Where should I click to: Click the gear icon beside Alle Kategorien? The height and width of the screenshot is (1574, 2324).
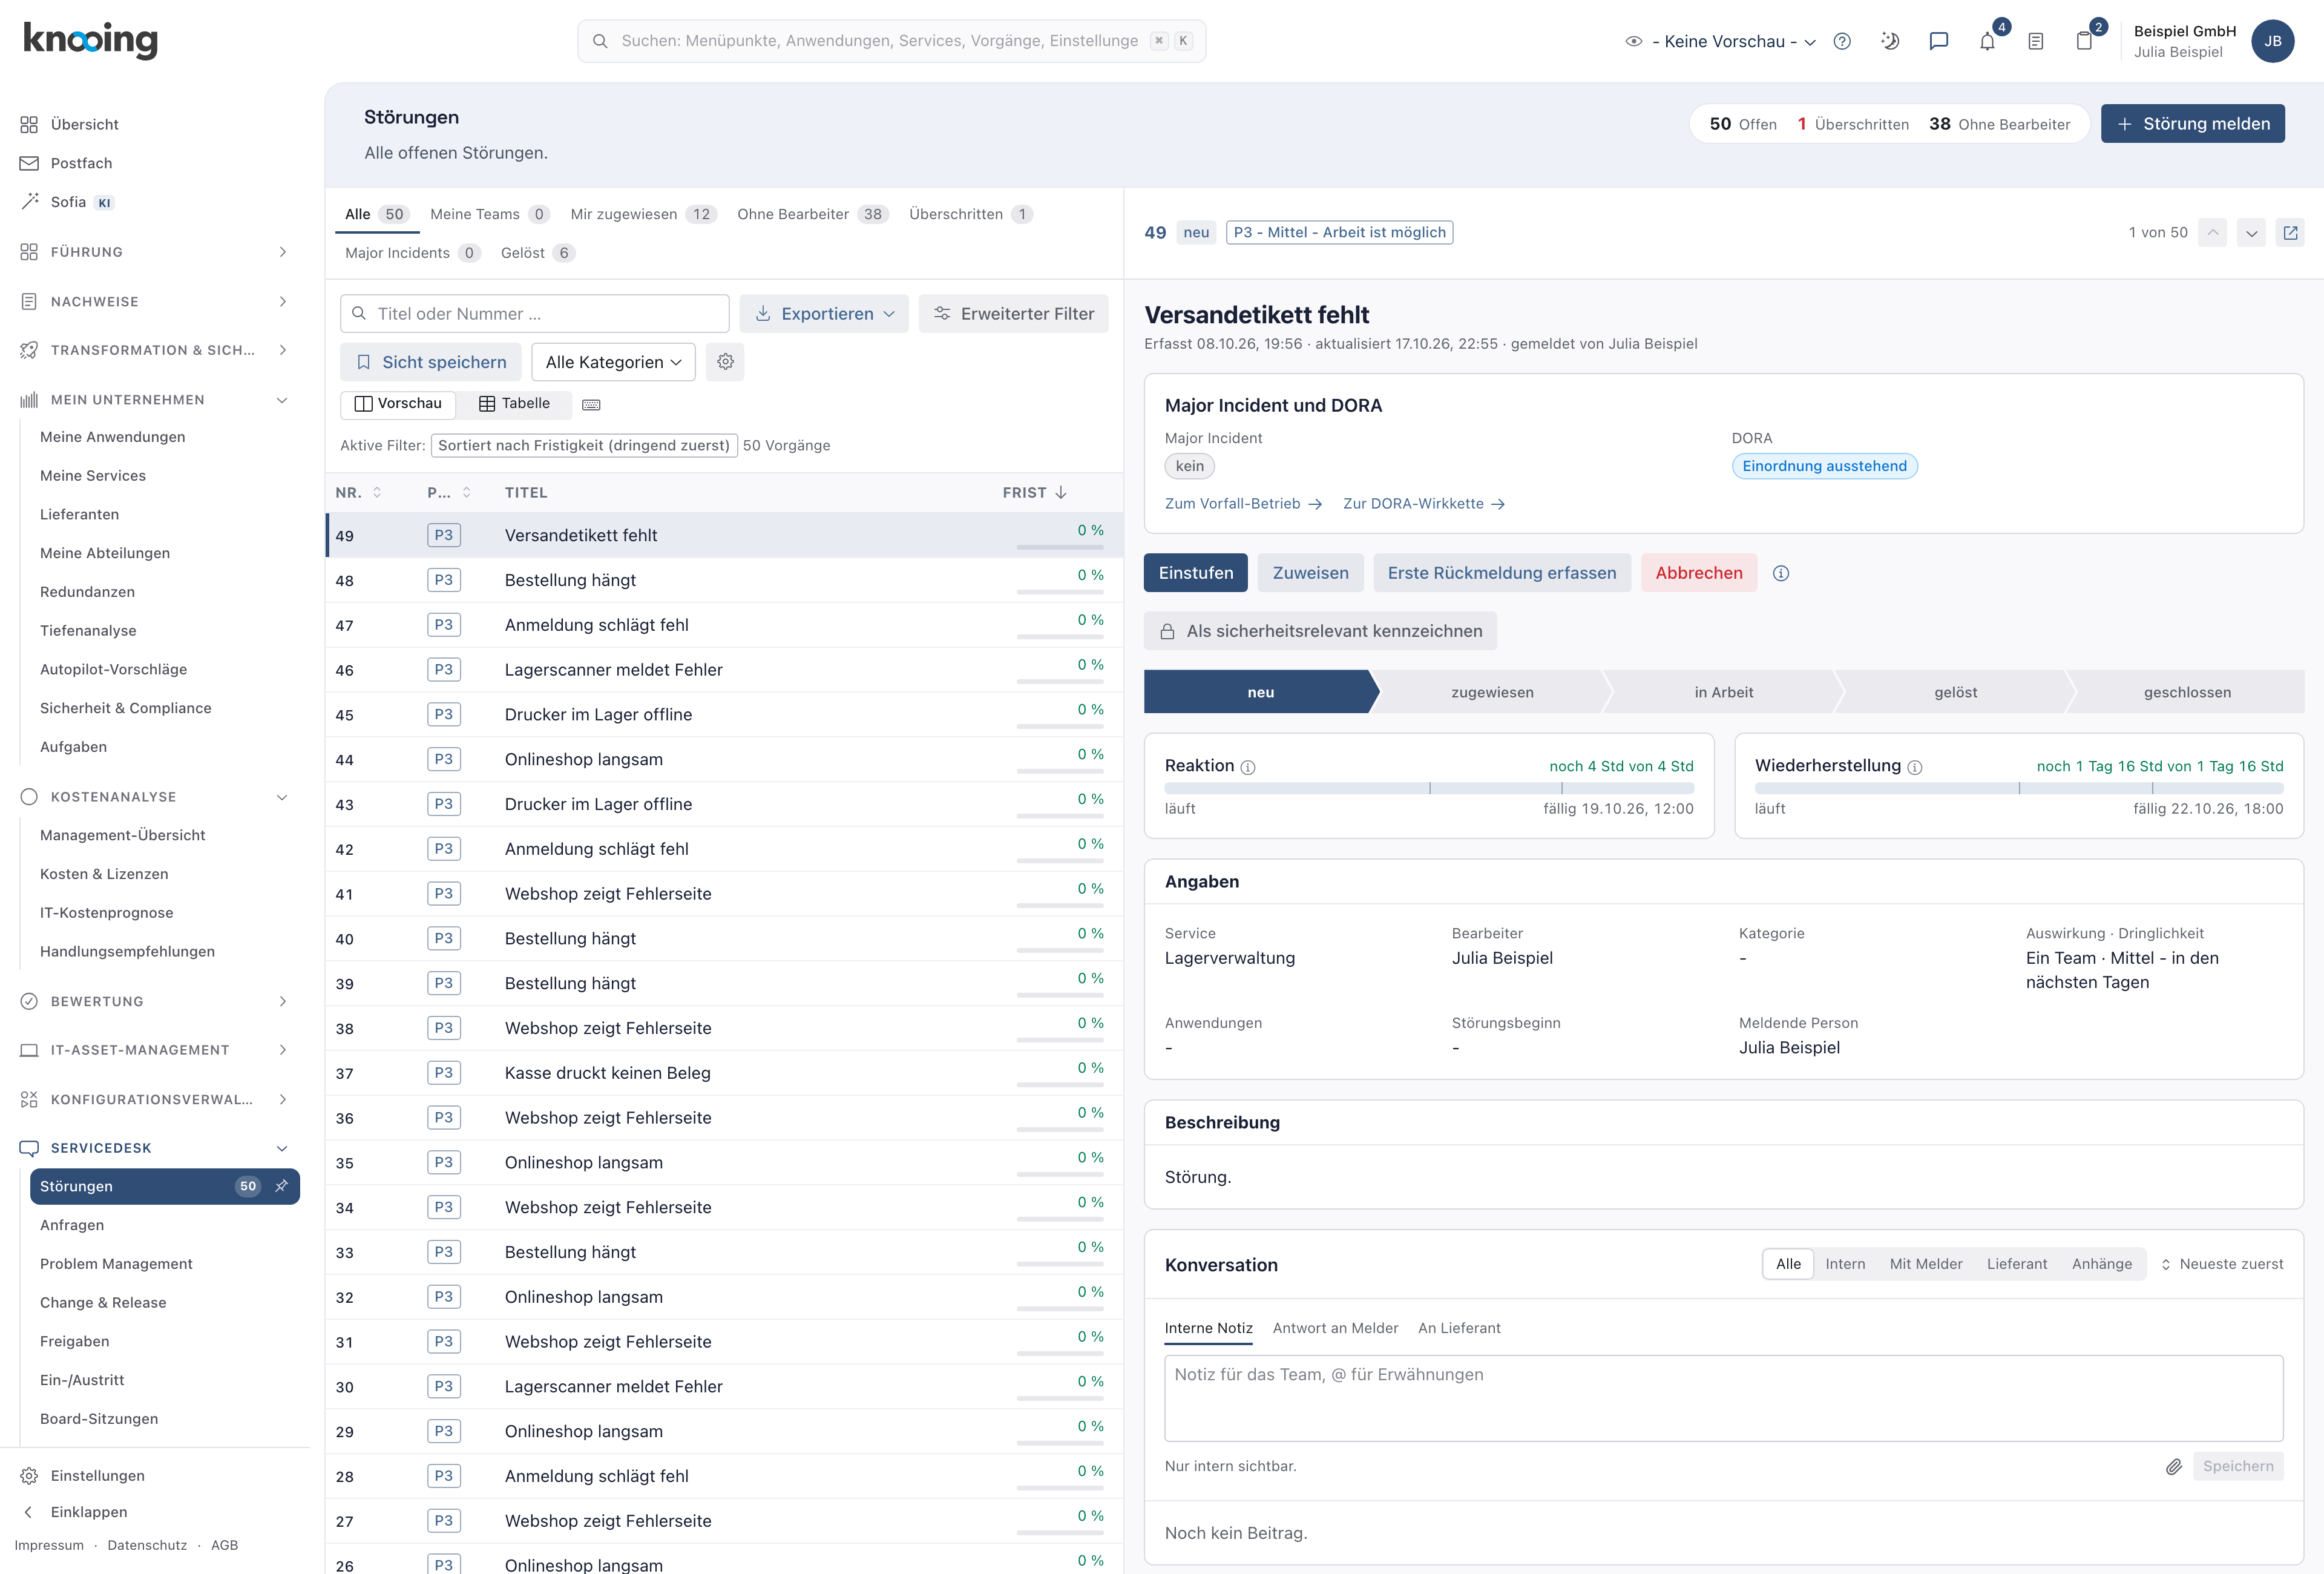pos(725,362)
